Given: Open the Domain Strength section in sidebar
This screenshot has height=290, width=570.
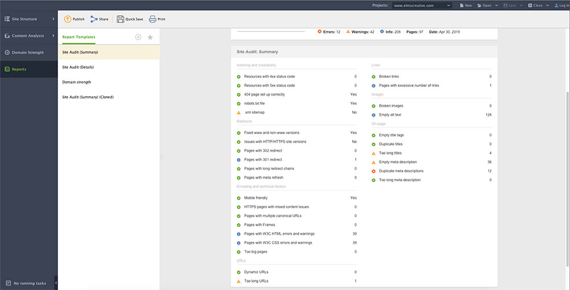Looking at the screenshot, I should pyautogui.click(x=28, y=52).
